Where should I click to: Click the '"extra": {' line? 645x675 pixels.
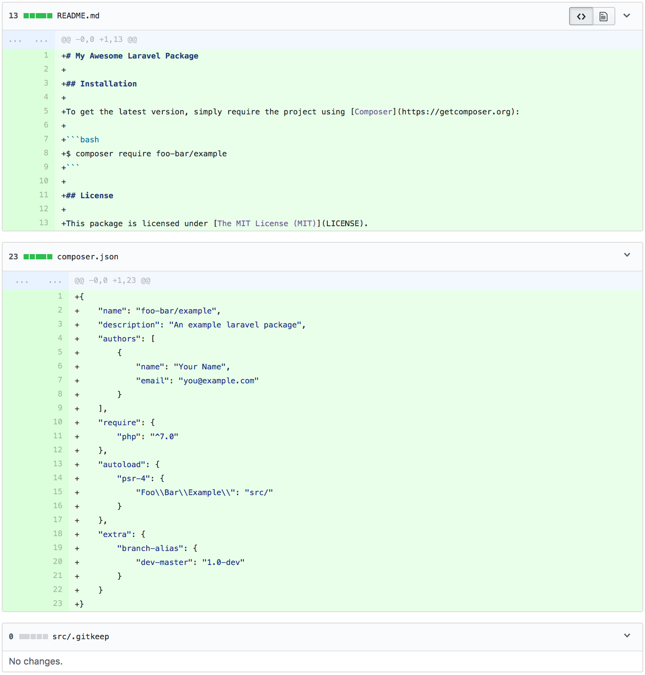[122, 534]
